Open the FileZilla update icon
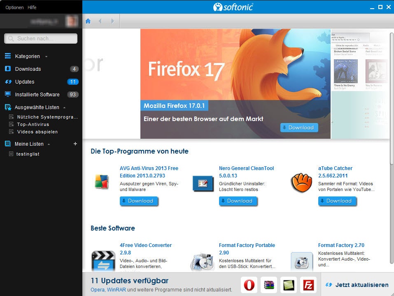394x296 pixels. pyautogui.click(x=308, y=284)
